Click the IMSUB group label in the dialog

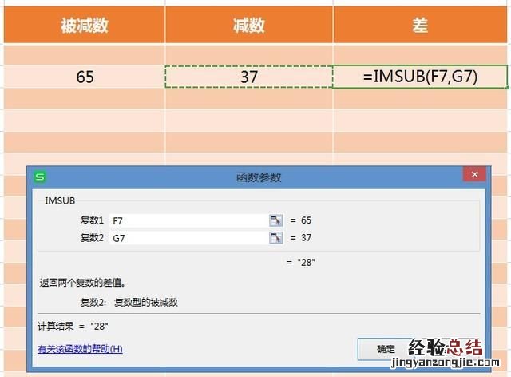[x=61, y=200]
